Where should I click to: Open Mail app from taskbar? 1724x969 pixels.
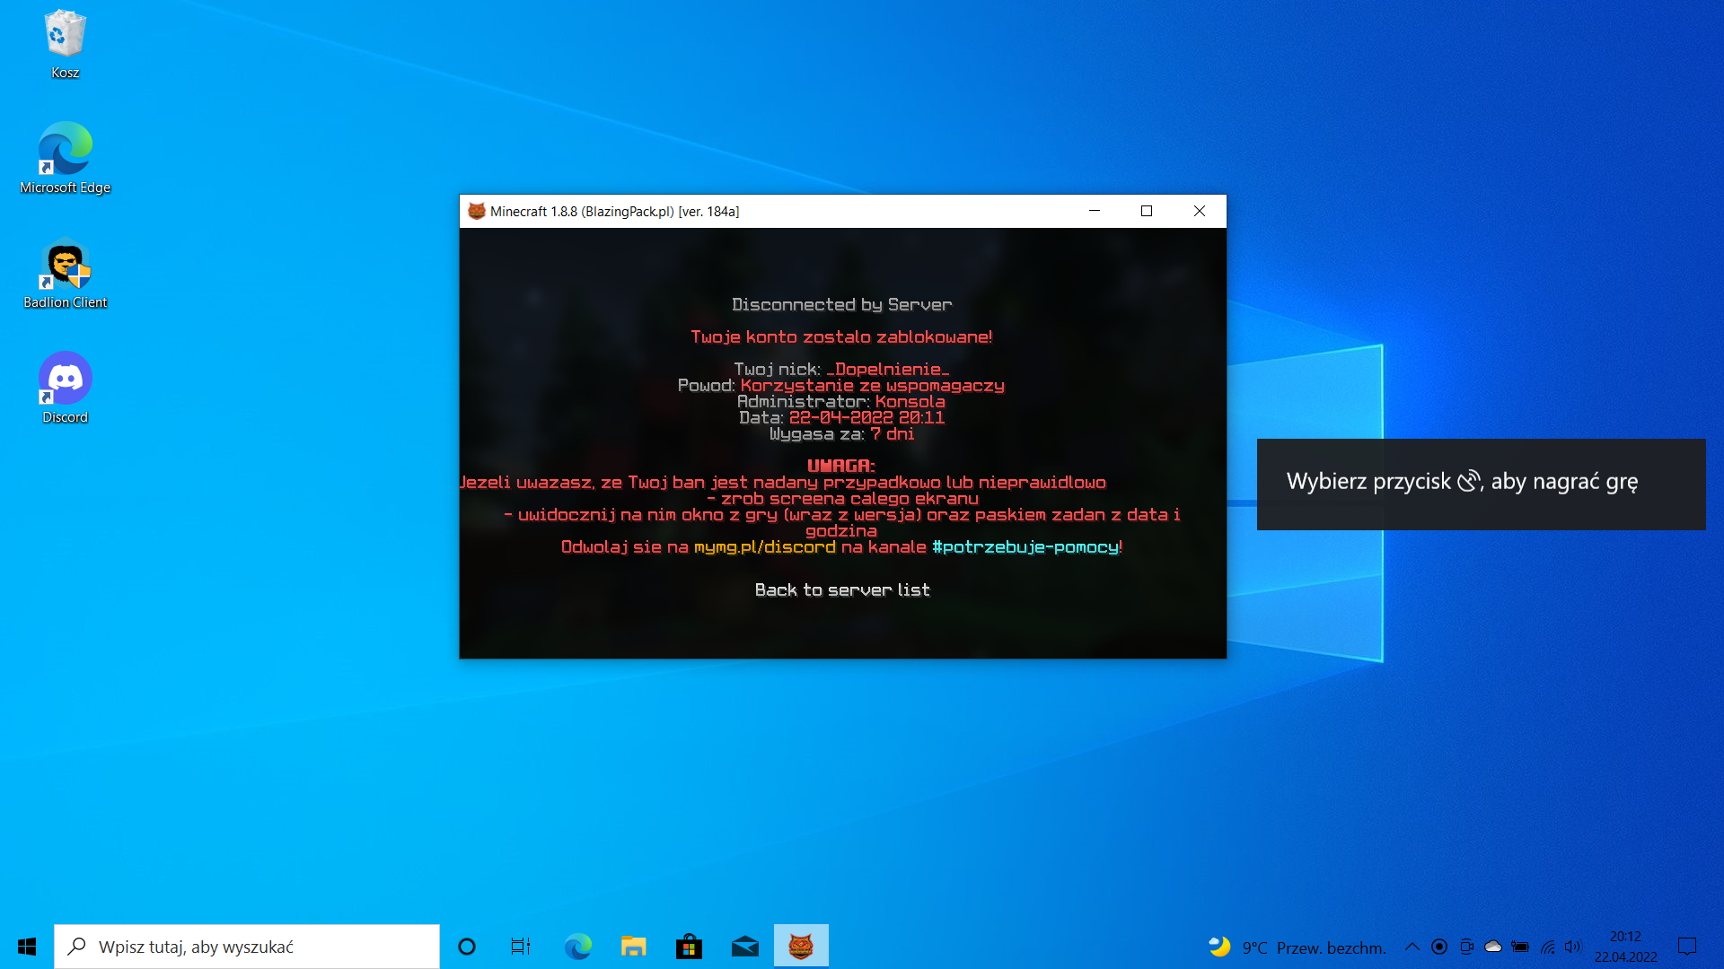point(744,947)
